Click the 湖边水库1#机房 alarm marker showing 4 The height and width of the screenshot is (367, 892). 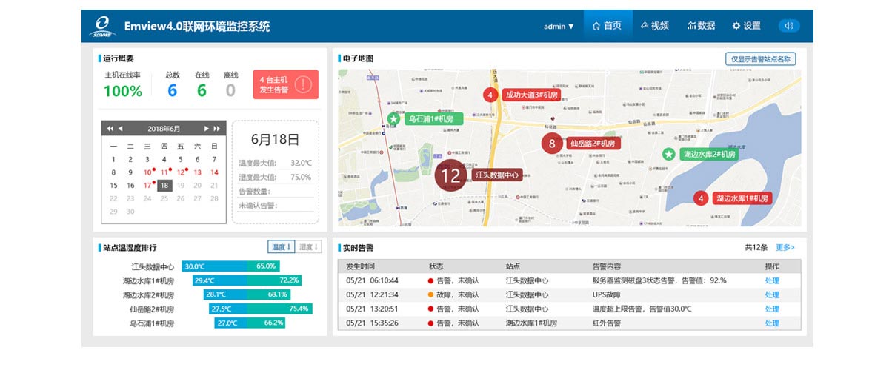pyautogui.click(x=701, y=198)
